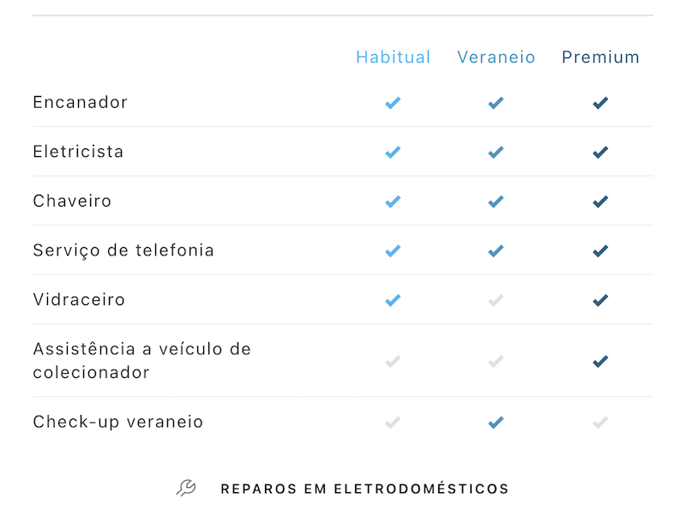Select the Habitual plan column header

(x=394, y=57)
